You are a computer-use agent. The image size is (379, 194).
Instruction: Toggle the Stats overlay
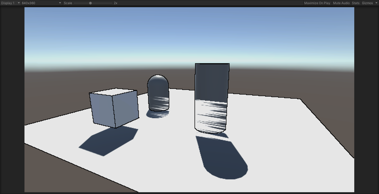coord(356,3)
